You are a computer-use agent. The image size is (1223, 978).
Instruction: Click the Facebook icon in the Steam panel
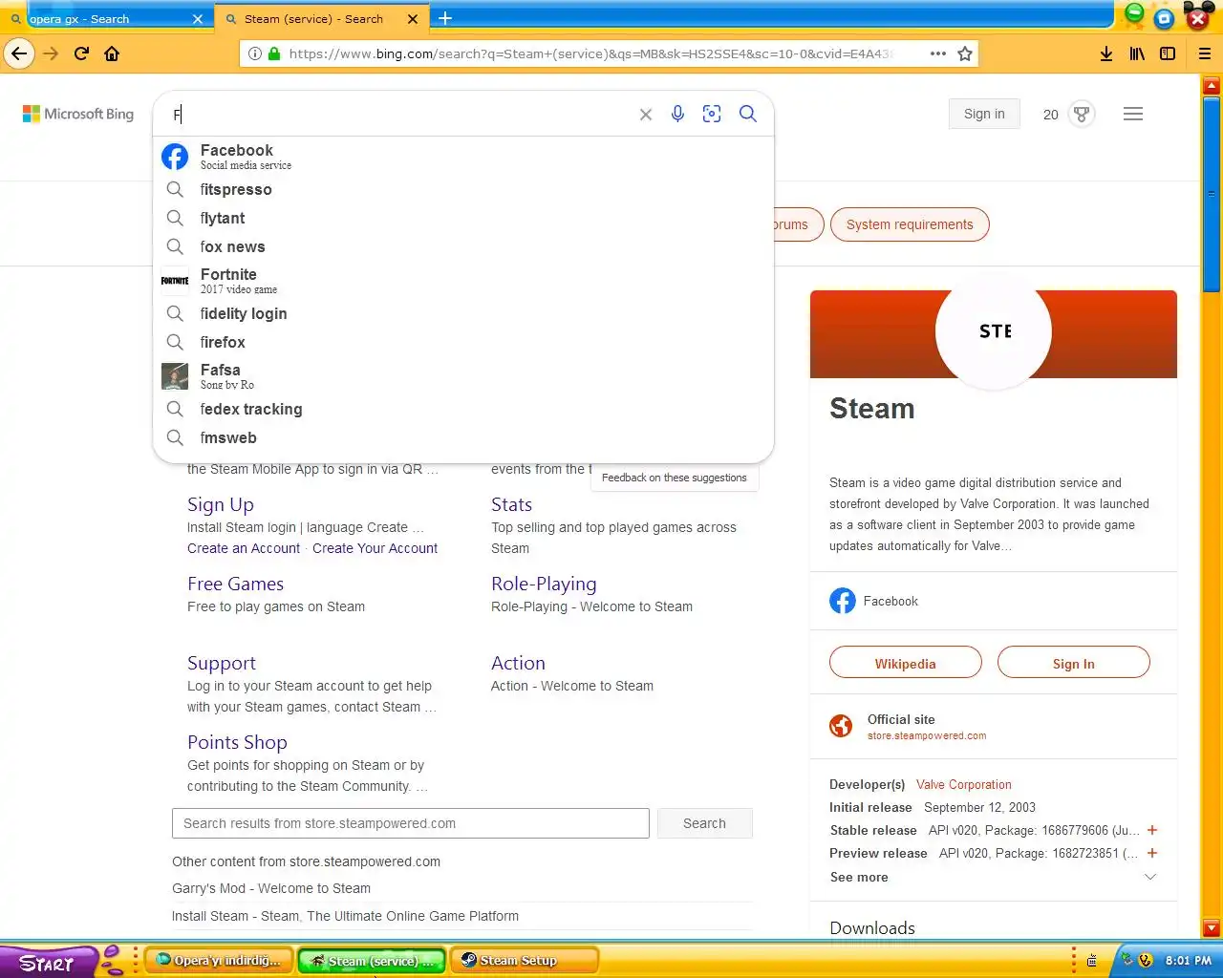tap(843, 601)
